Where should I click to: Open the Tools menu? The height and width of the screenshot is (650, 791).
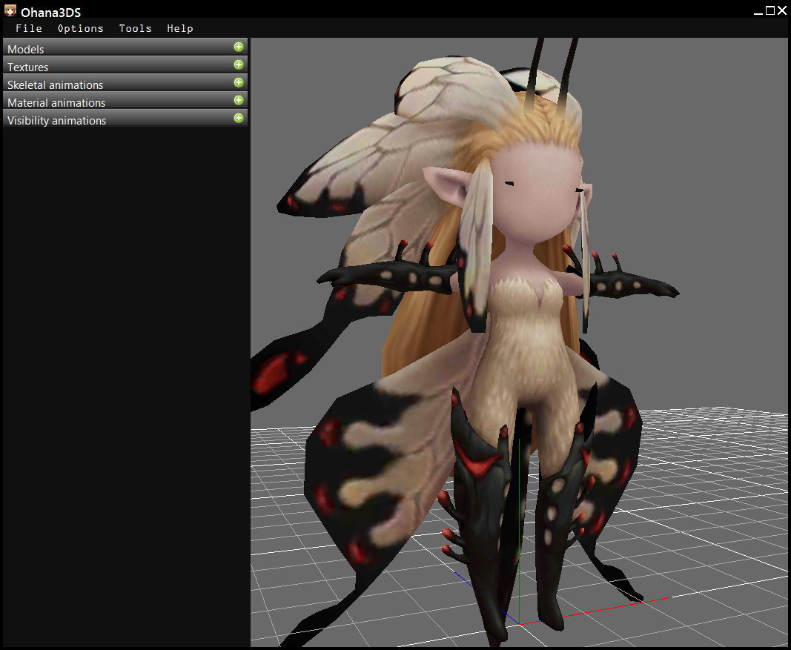135,28
